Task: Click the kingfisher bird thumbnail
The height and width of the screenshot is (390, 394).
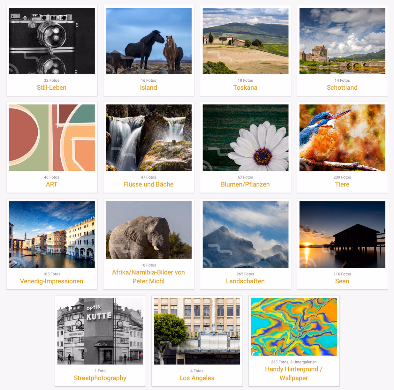Action: tap(342, 138)
